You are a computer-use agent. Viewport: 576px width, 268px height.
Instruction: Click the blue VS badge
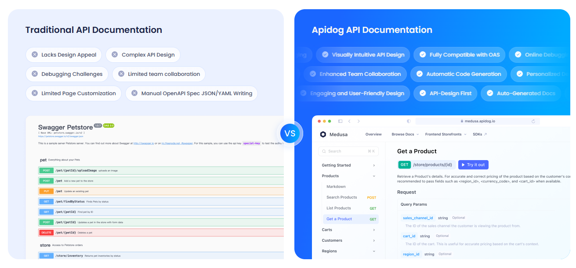290,133
